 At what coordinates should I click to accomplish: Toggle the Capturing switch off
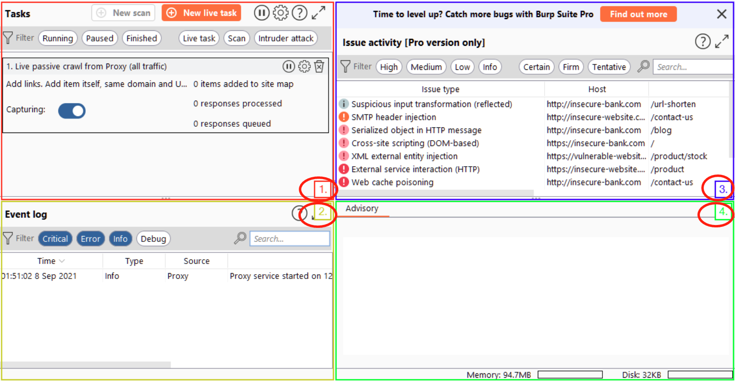(72, 111)
